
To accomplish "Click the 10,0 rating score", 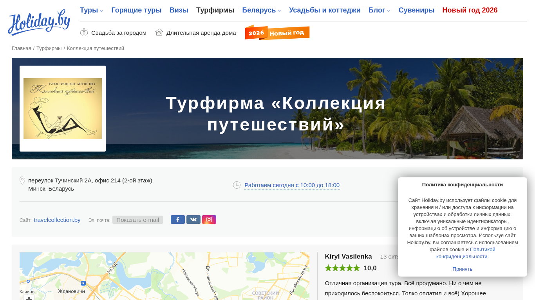I will pyautogui.click(x=370, y=268).
